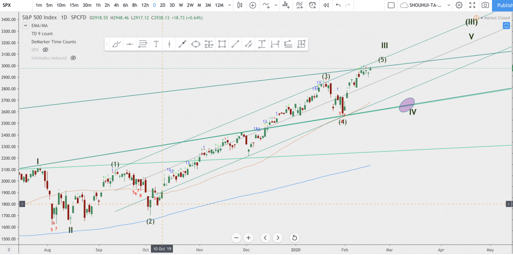Expand more timeframe intervals dropdown
Screen dimensions: 513x255
pos(230,5)
